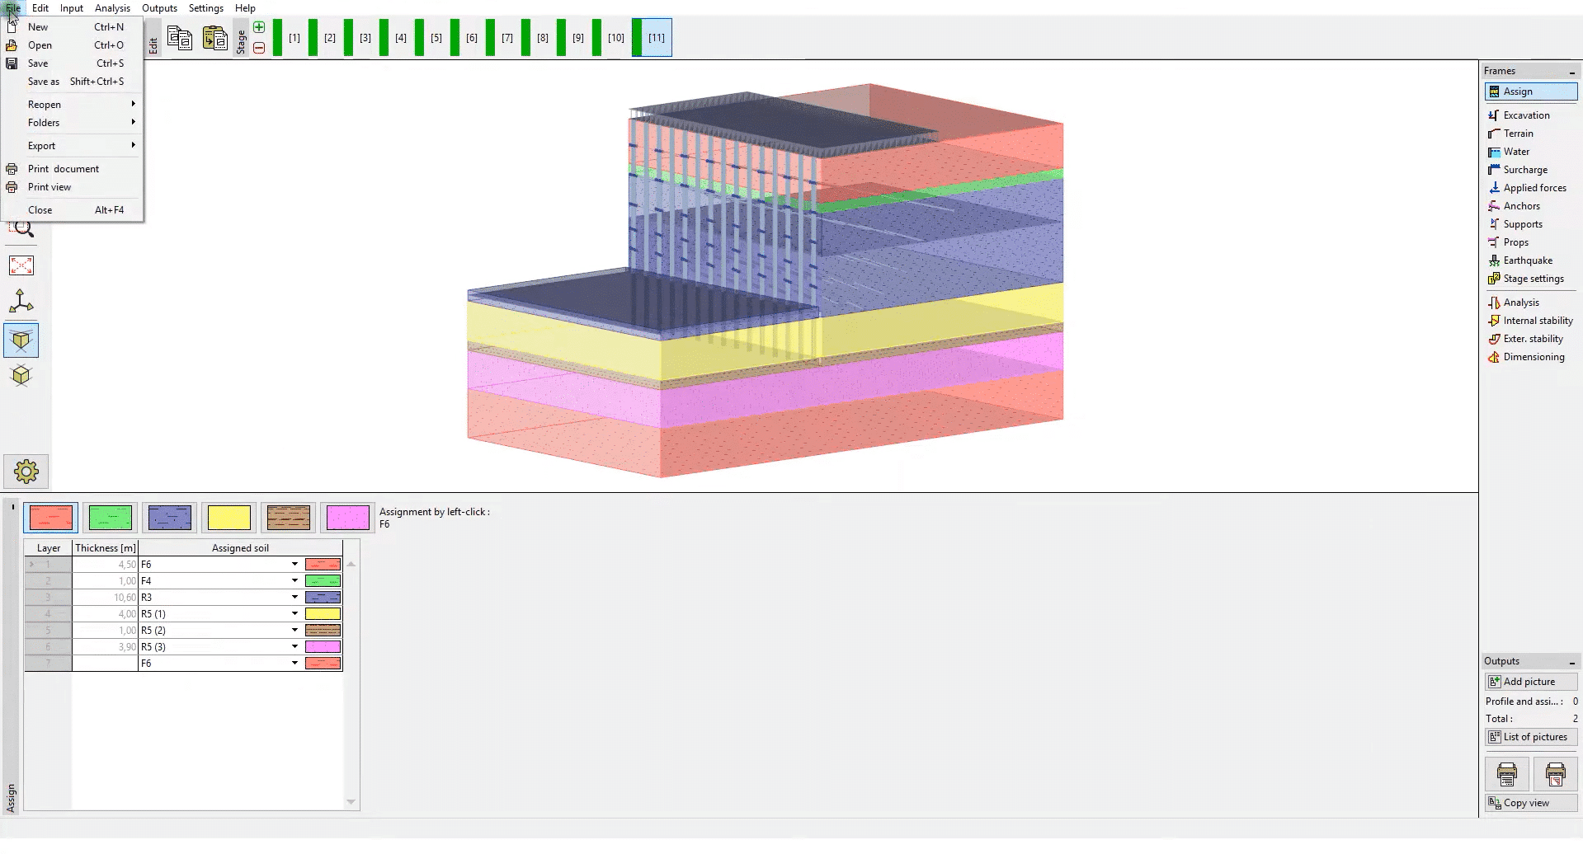The width and height of the screenshot is (1583, 854).
Task: Click the Add picture button
Action: (1530, 682)
